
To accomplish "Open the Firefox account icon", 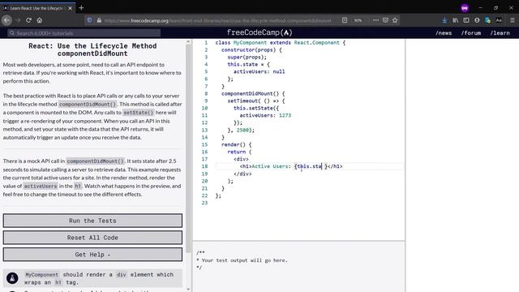I will [x=477, y=20].
